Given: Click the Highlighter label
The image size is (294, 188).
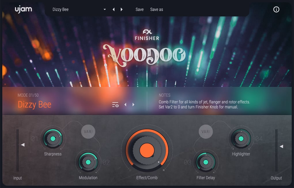Looking at the screenshot, I should click(x=241, y=154).
